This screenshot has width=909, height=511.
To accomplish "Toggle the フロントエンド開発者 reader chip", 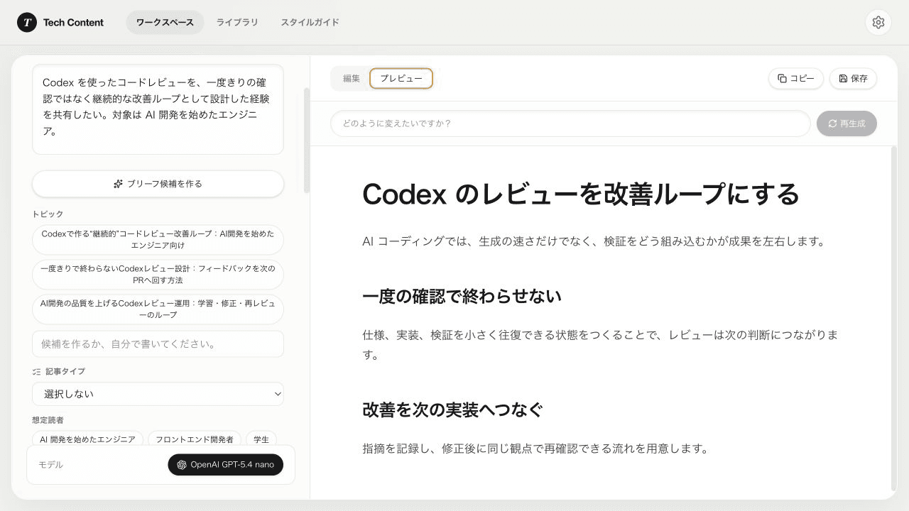I will [195, 439].
